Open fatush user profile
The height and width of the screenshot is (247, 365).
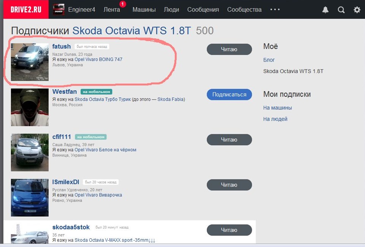tap(62, 46)
